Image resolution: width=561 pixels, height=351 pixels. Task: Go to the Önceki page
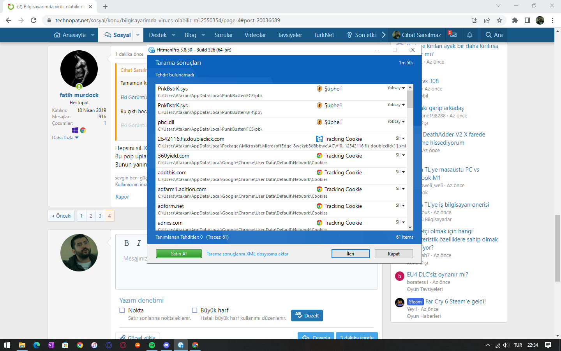(62, 216)
